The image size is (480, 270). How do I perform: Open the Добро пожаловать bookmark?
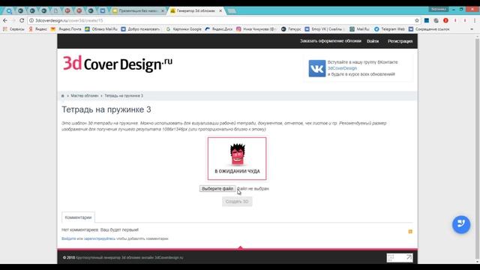point(140,29)
